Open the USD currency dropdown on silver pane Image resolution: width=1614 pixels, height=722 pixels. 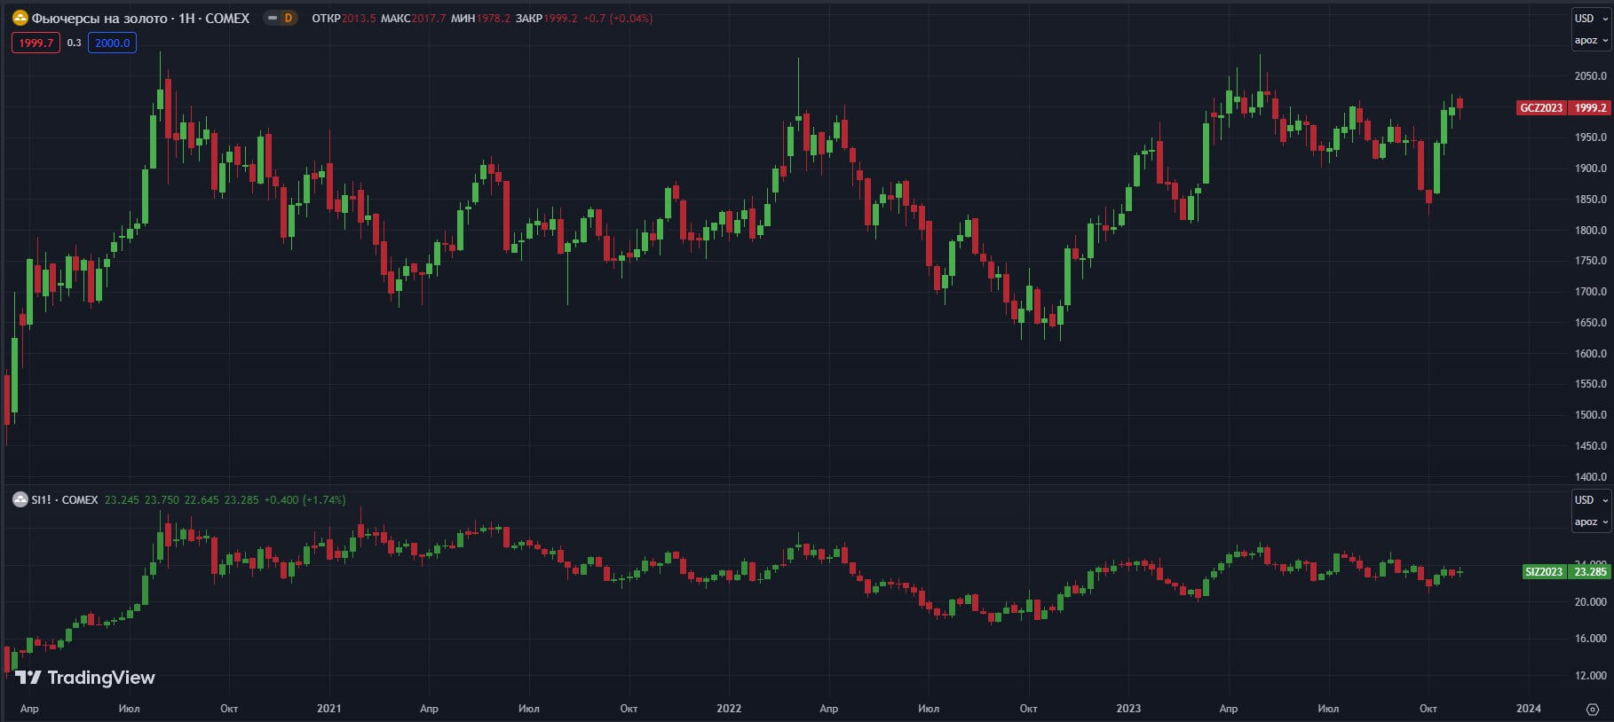tap(1591, 499)
